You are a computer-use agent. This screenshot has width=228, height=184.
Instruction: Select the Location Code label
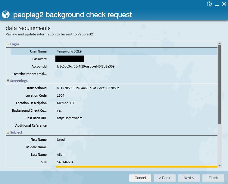(36, 95)
